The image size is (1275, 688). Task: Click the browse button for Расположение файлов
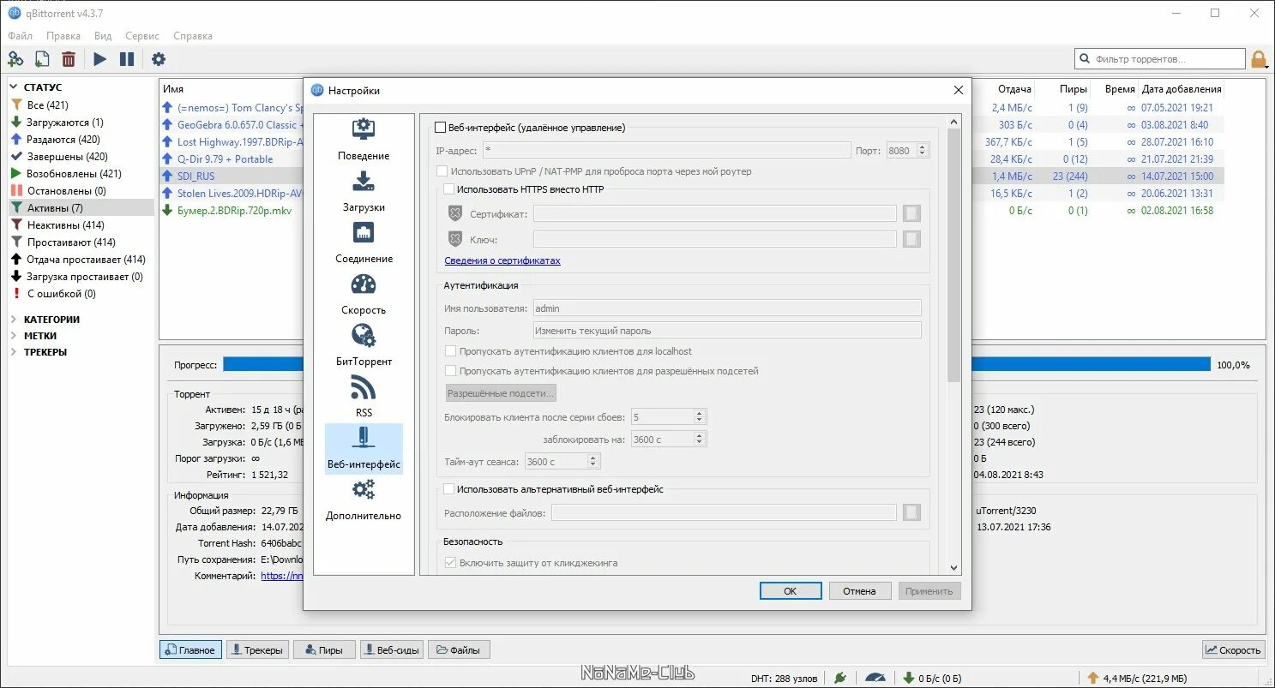(x=912, y=512)
